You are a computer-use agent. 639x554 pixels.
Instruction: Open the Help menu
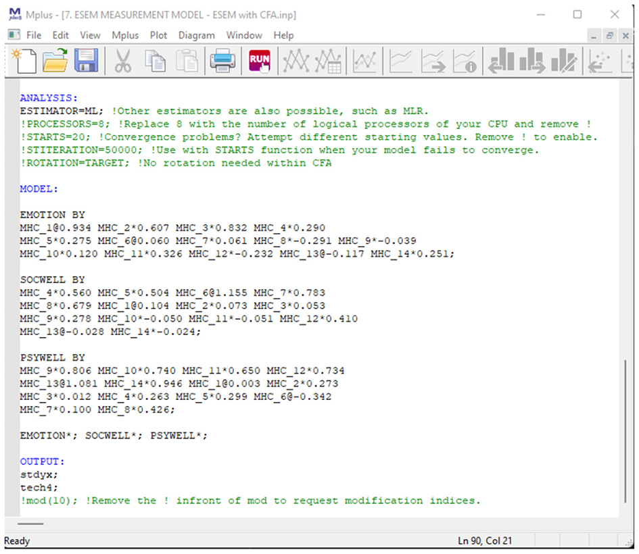284,35
